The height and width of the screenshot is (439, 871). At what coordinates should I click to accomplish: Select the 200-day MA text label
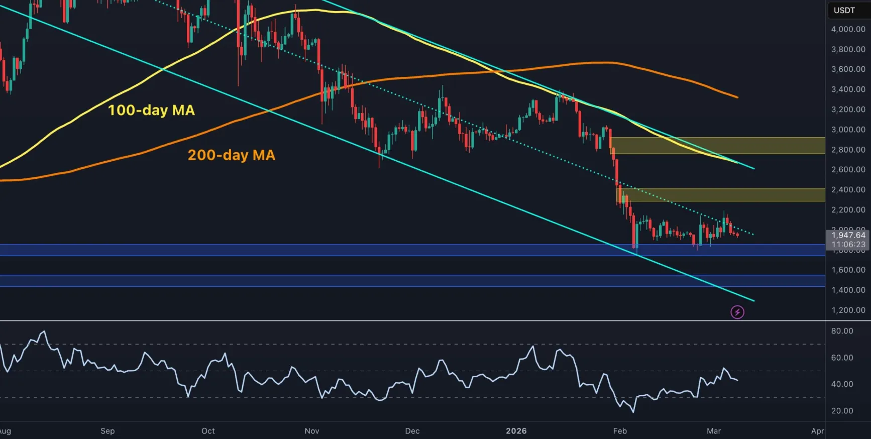tap(231, 155)
